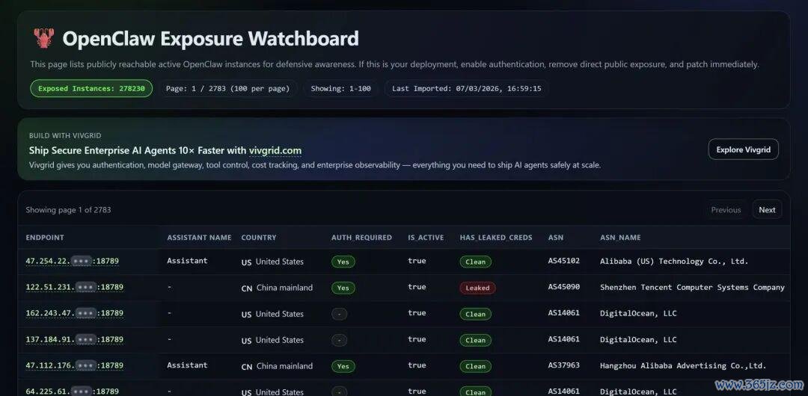Click the Page 1 / 2783 pill
This screenshot has height=396, width=808.
tap(227, 89)
